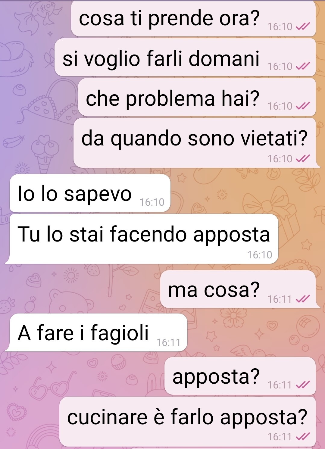Select the 'ma cosa?' sent message
Image resolution: width=325 pixels, height=449 pixels.
click(x=238, y=289)
